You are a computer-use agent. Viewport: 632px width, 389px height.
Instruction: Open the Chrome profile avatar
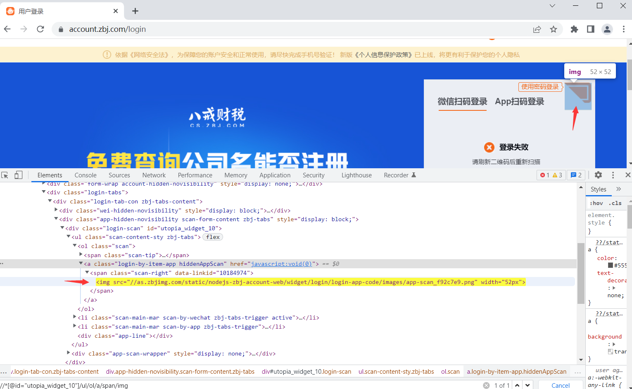[607, 29]
